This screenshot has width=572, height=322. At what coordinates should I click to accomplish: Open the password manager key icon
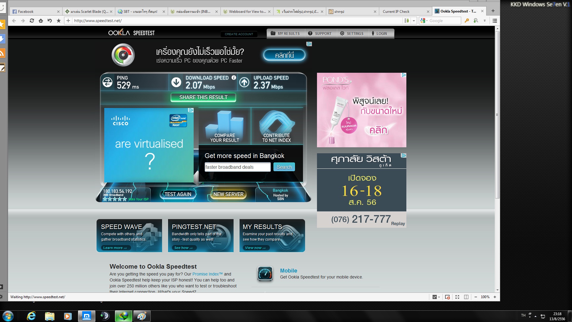tap(467, 21)
